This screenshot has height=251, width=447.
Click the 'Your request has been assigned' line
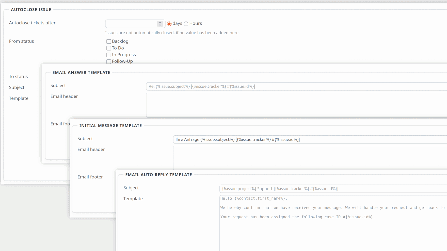[298, 217]
